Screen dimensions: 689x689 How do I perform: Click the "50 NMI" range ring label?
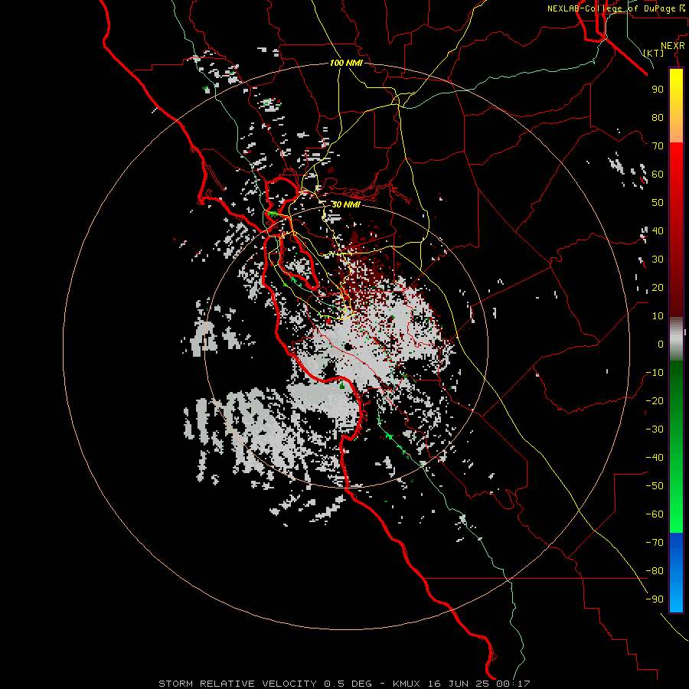pos(346,204)
